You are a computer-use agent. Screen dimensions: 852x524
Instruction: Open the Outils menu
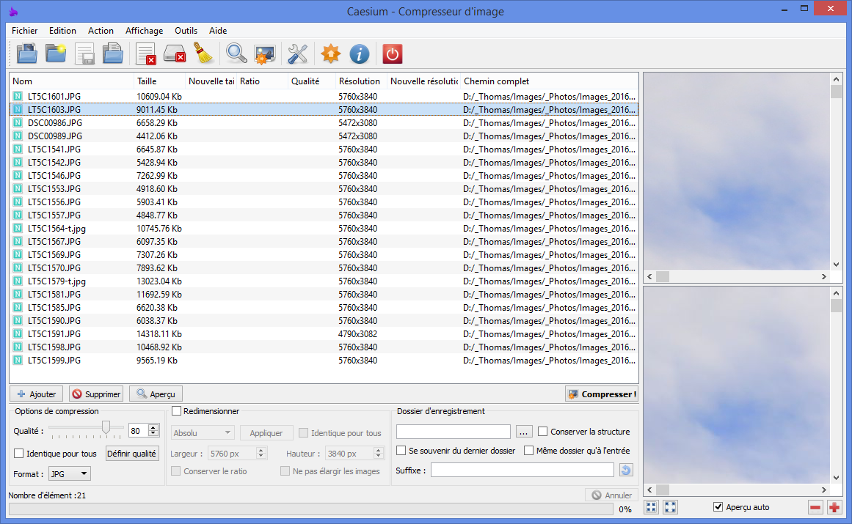pyautogui.click(x=186, y=31)
